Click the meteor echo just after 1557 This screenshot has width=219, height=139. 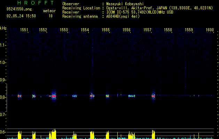pos(153,96)
